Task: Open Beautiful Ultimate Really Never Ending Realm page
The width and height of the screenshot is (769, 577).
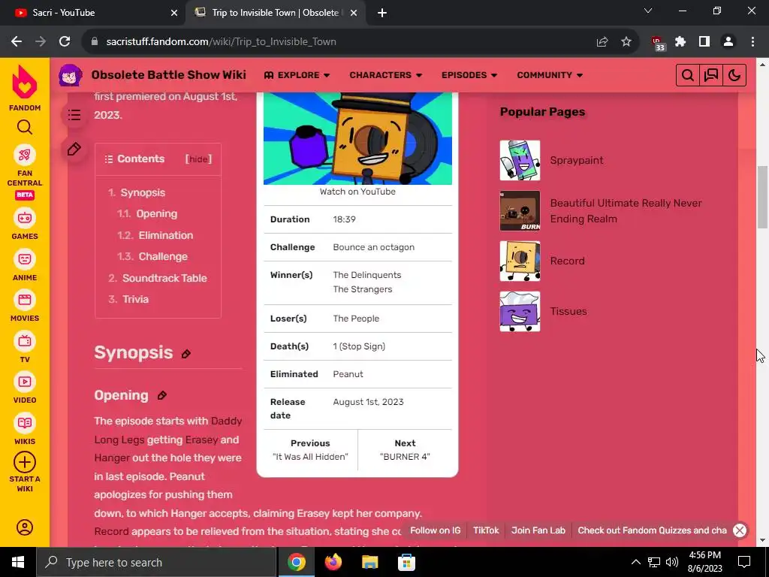Action: coord(626,211)
